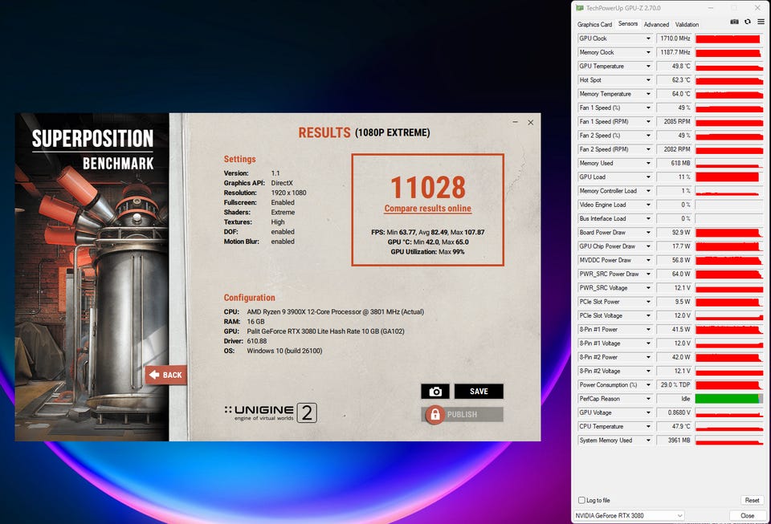Viewport: 771px width, 524px height.
Task: Click the 0.8680 V GPU Voltage value
Action: (674, 412)
